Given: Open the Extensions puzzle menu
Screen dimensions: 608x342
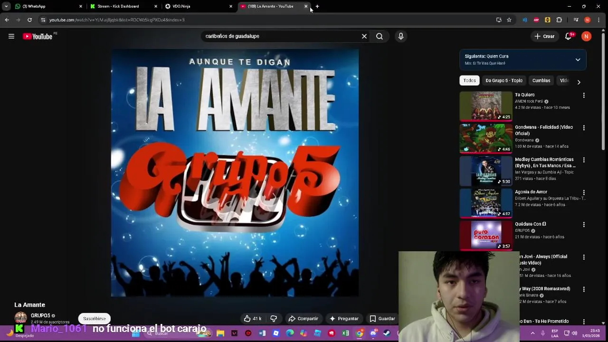Looking at the screenshot, I should (x=559, y=20).
